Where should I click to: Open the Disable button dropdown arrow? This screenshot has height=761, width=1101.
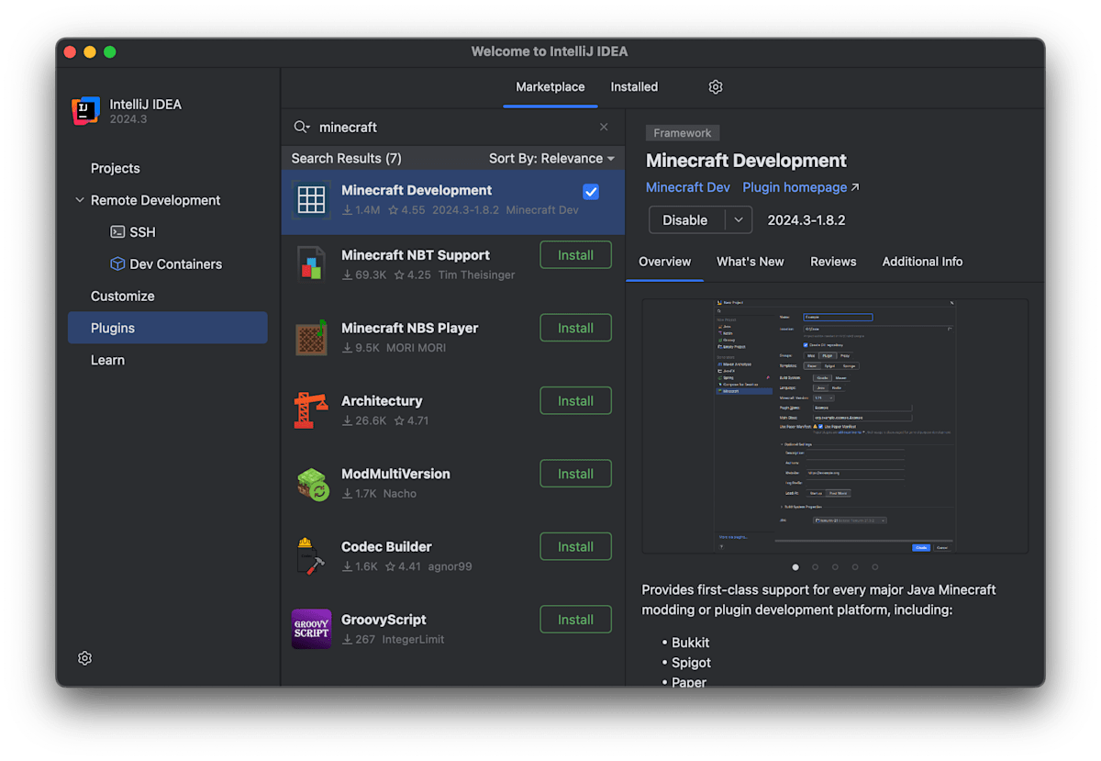(x=739, y=220)
